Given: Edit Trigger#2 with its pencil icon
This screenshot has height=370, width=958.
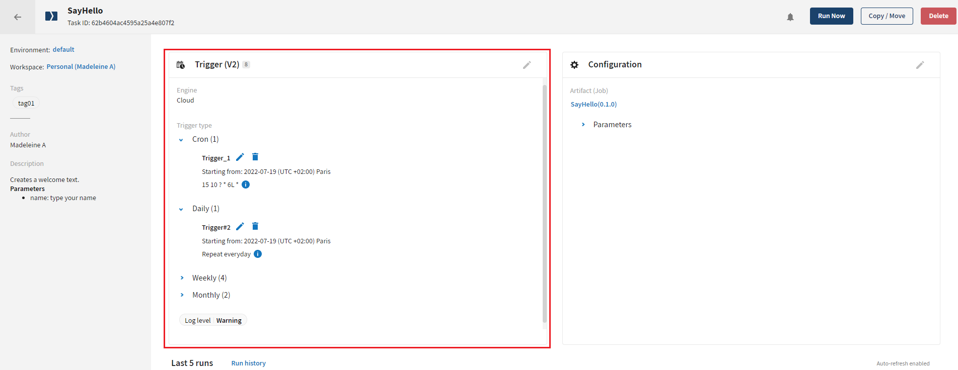Looking at the screenshot, I should [240, 227].
